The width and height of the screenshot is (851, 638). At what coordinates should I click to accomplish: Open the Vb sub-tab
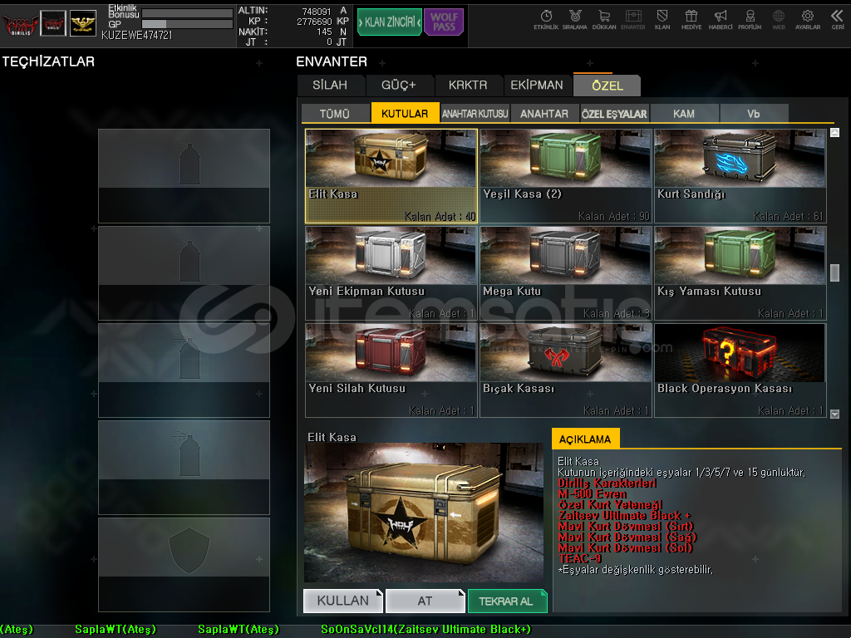click(754, 113)
